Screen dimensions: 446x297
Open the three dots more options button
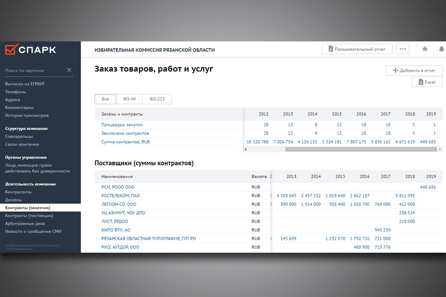(403, 49)
